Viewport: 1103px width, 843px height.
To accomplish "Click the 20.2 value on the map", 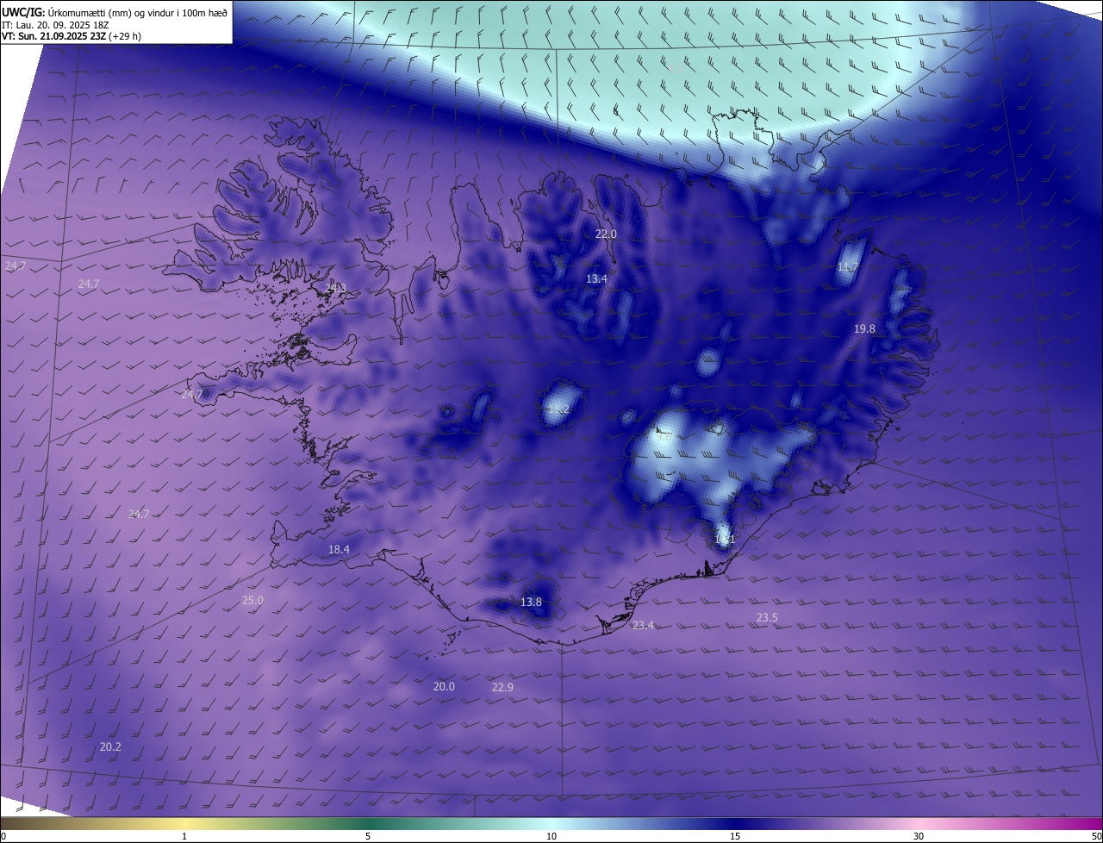I will pyautogui.click(x=110, y=747).
